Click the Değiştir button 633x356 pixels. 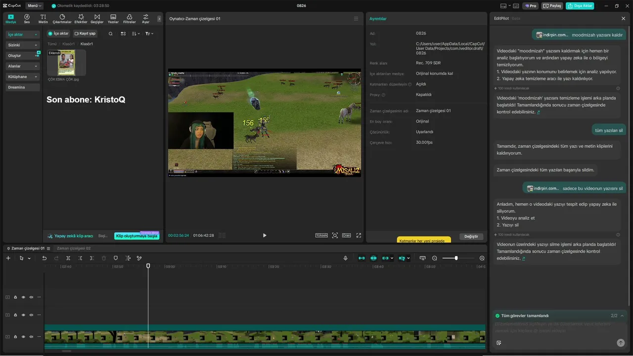[471, 236]
